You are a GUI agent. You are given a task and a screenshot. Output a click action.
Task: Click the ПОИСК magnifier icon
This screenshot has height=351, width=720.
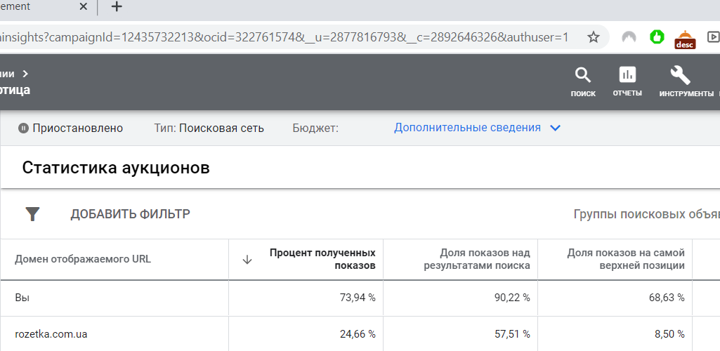coord(583,76)
